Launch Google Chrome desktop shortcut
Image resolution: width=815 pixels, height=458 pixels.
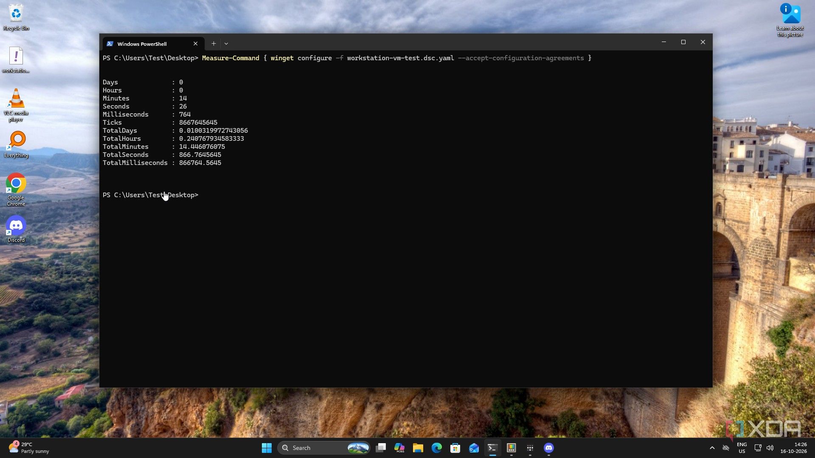click(16, 190)
